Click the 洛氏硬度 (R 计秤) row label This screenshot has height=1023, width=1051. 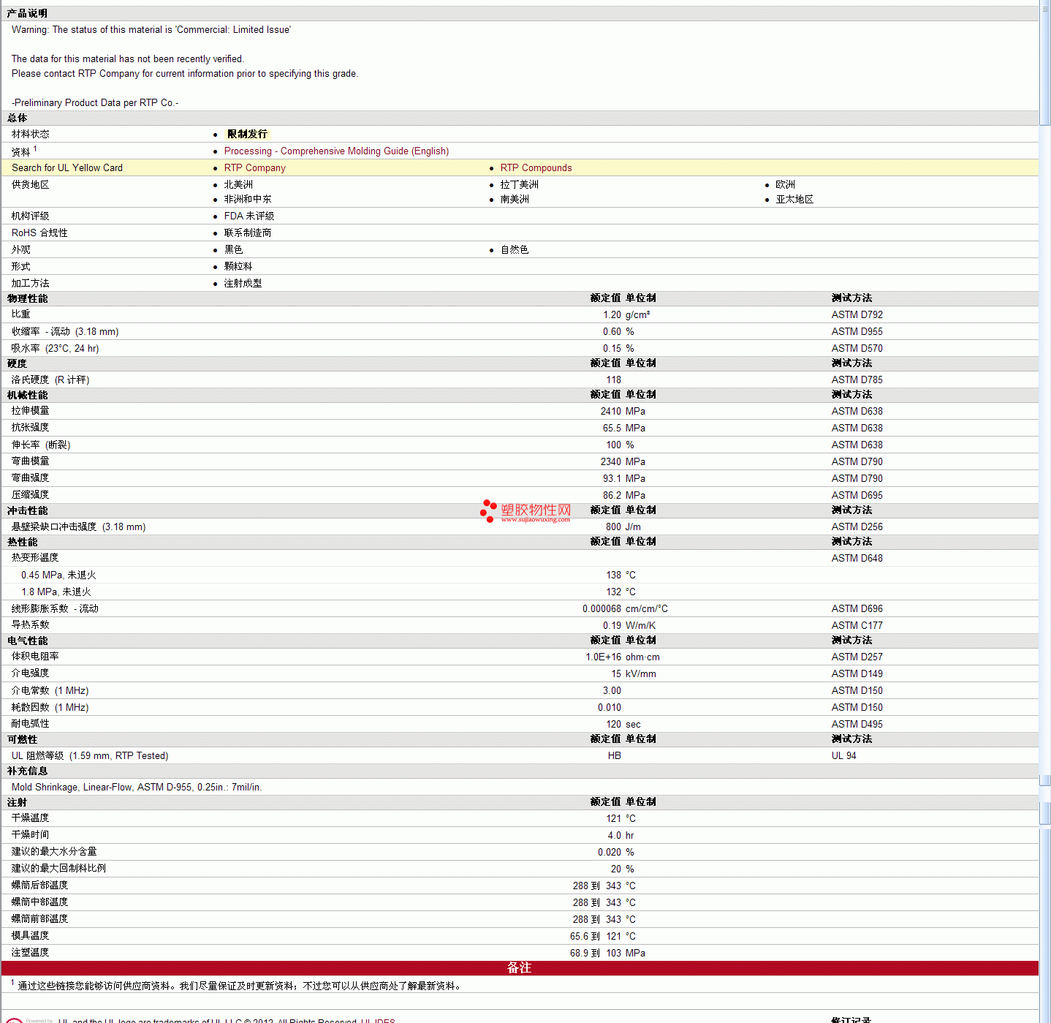pos(50,380)
